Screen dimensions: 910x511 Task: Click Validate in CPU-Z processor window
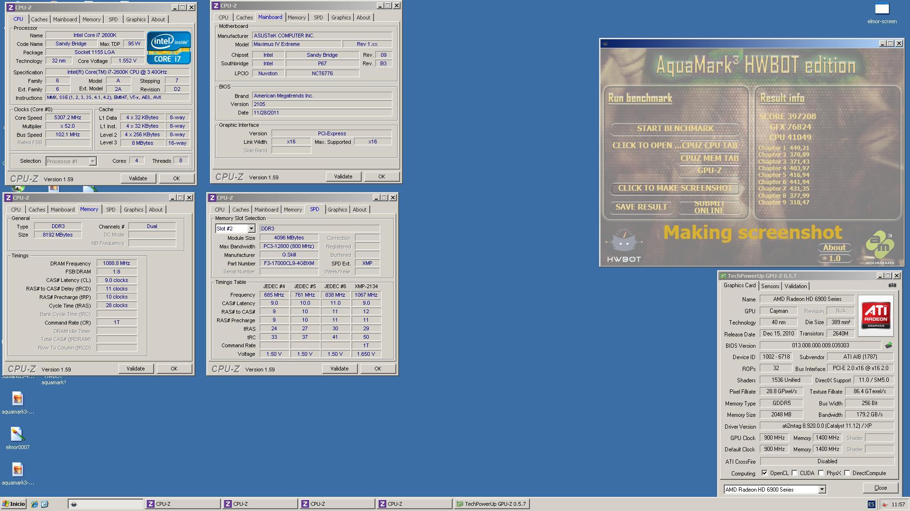click(138, 178)
